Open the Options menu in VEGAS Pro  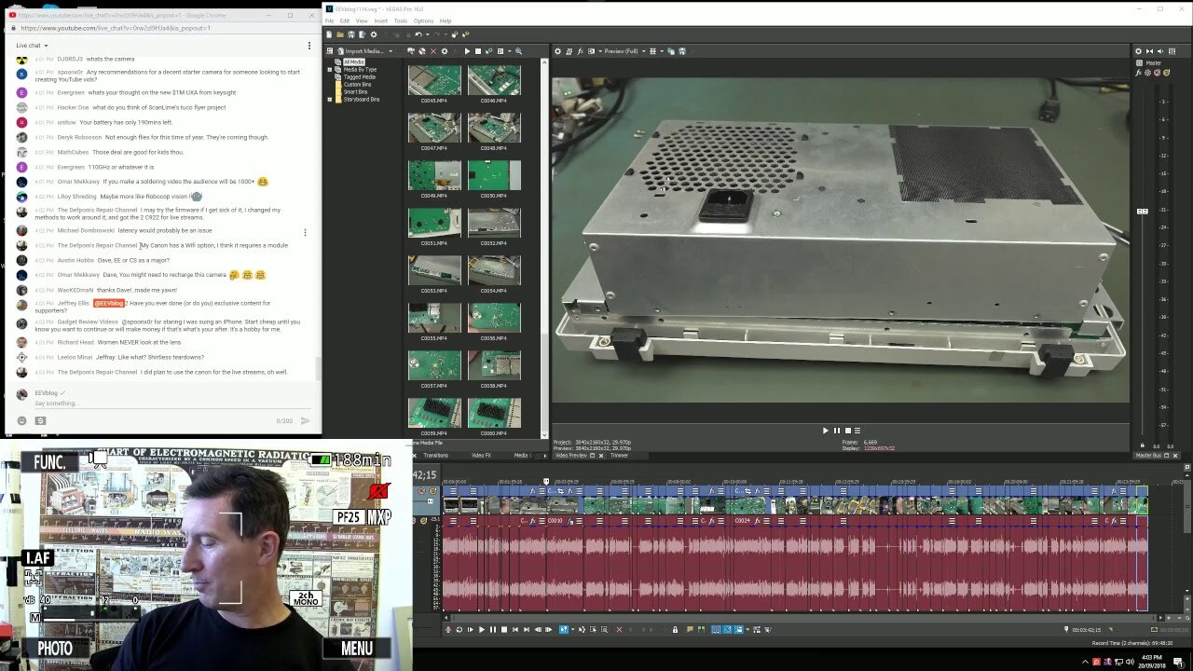tap(423, 21)
